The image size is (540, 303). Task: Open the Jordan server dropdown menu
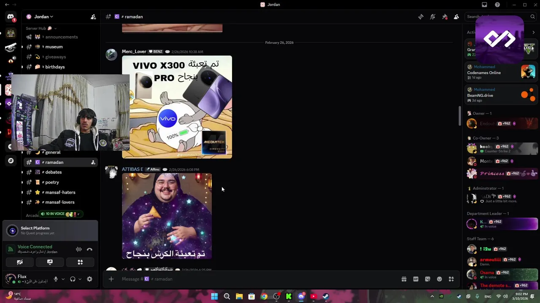(43, 17)
